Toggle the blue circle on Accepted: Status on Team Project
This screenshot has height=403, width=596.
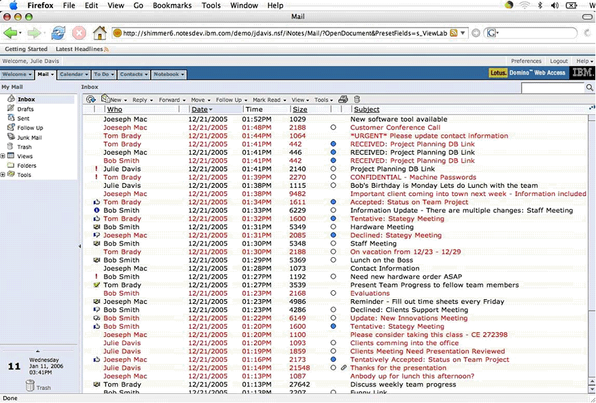point(333,202)
